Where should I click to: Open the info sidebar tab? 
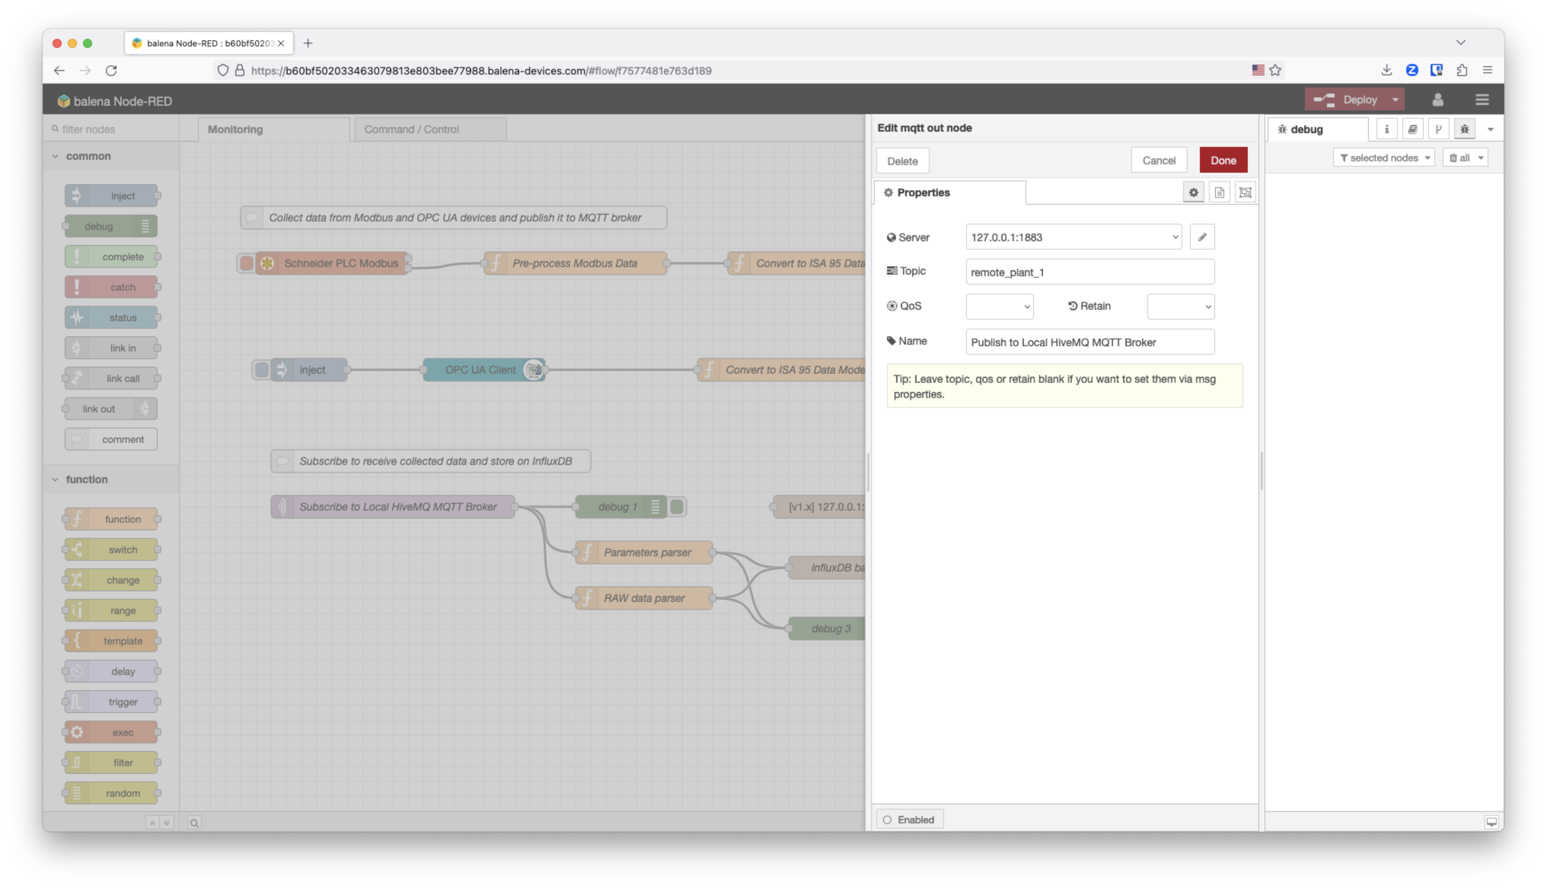coord(1387,129)
